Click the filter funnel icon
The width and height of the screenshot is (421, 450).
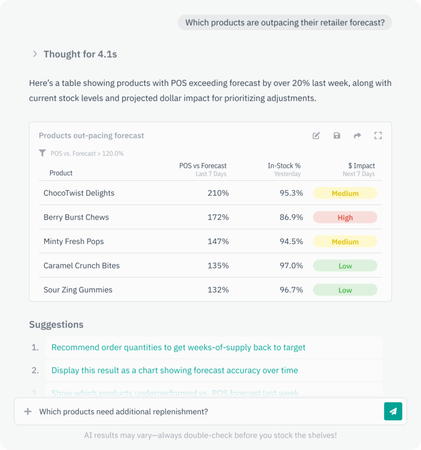tap(42, 153)
